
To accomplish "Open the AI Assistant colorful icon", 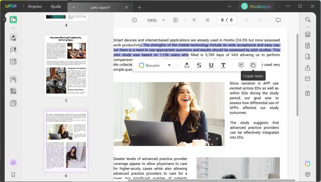I will click(x=308, y=163).
